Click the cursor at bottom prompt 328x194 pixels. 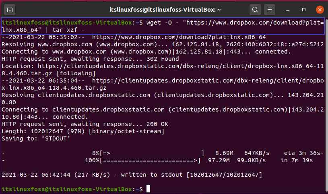pyautogui.click(x=148, y=189)
